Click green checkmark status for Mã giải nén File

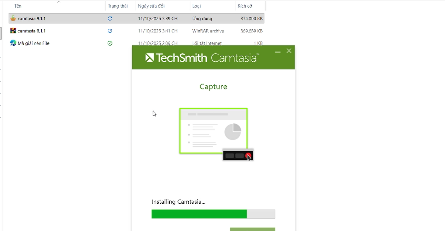pyautogui.click(x=110, y=43)
